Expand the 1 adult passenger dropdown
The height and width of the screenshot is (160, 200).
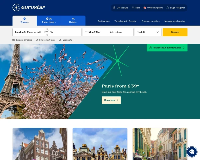[x=148, y=32]
